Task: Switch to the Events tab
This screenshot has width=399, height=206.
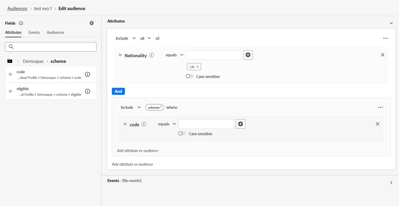Action: (34, 32)
